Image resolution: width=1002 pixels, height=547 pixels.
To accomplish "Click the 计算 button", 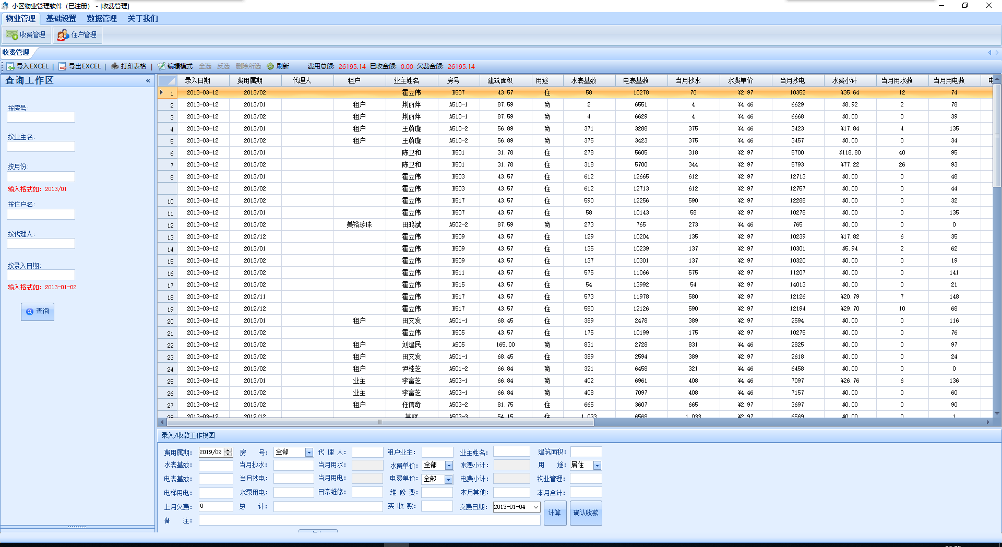I will pos(555,513).
